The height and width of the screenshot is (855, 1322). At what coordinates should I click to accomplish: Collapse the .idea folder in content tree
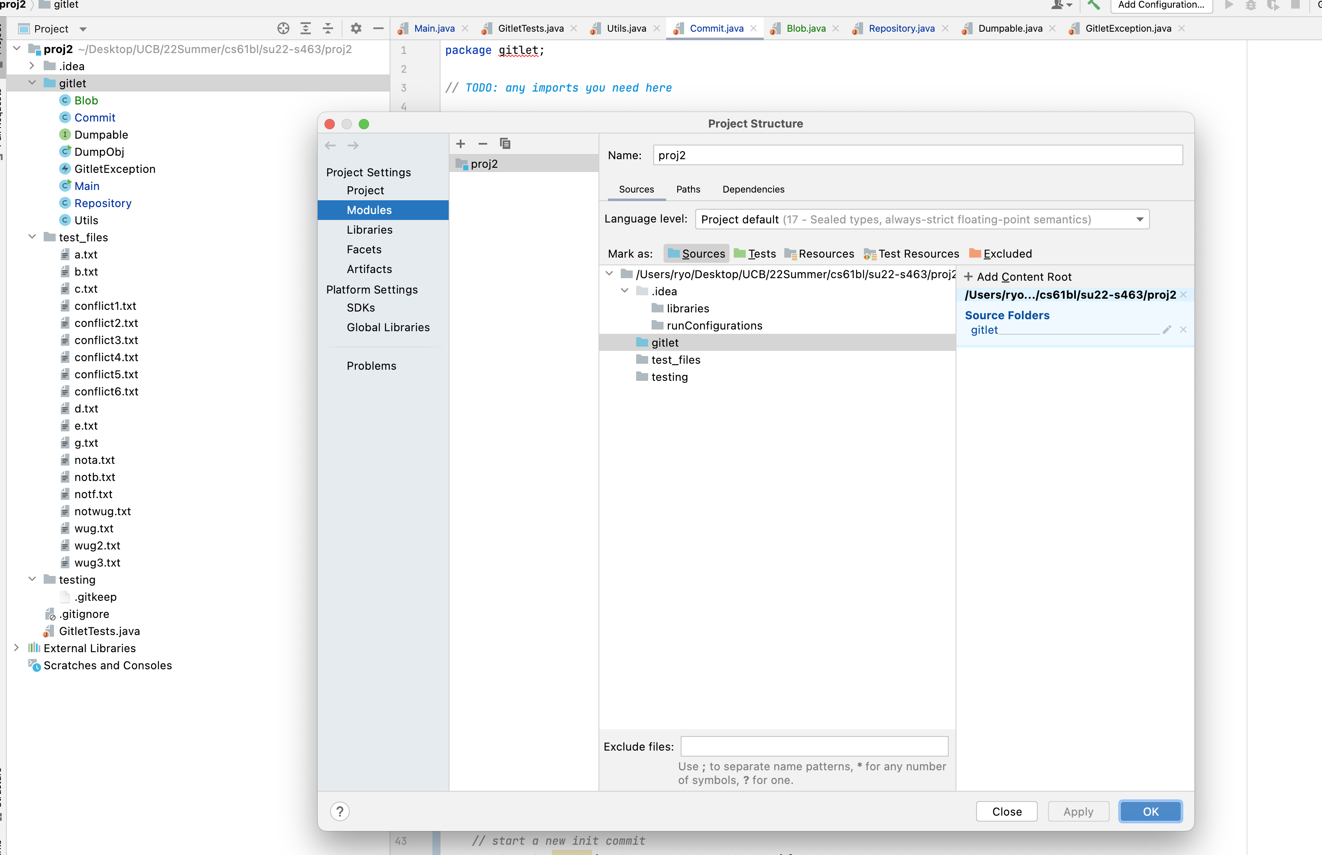coord(625,291)
